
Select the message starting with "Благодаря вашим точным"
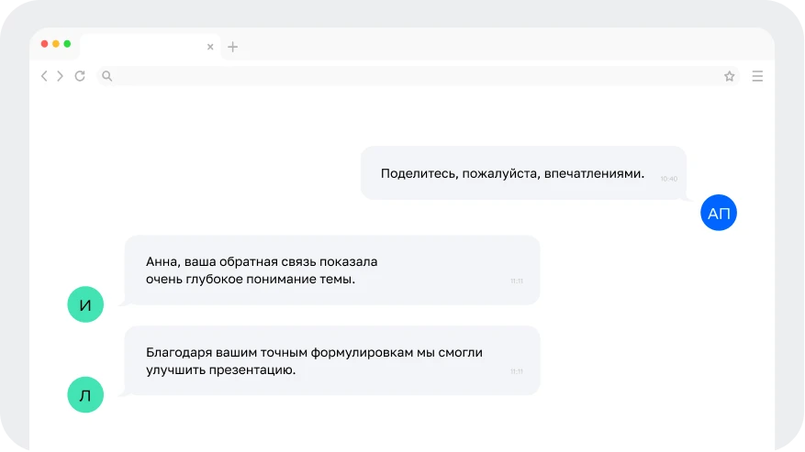[314, 360]
